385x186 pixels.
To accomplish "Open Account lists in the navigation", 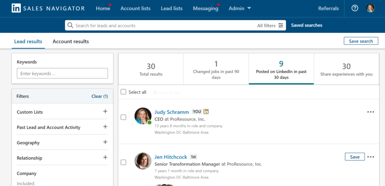I will click(135, 8).
